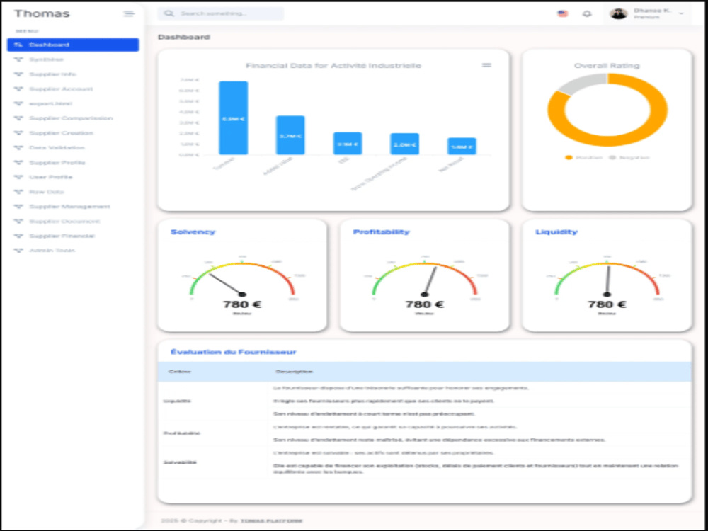
Task: Collapse the sidebar using the hamburger icon
Action: click(x=129, y=14)
